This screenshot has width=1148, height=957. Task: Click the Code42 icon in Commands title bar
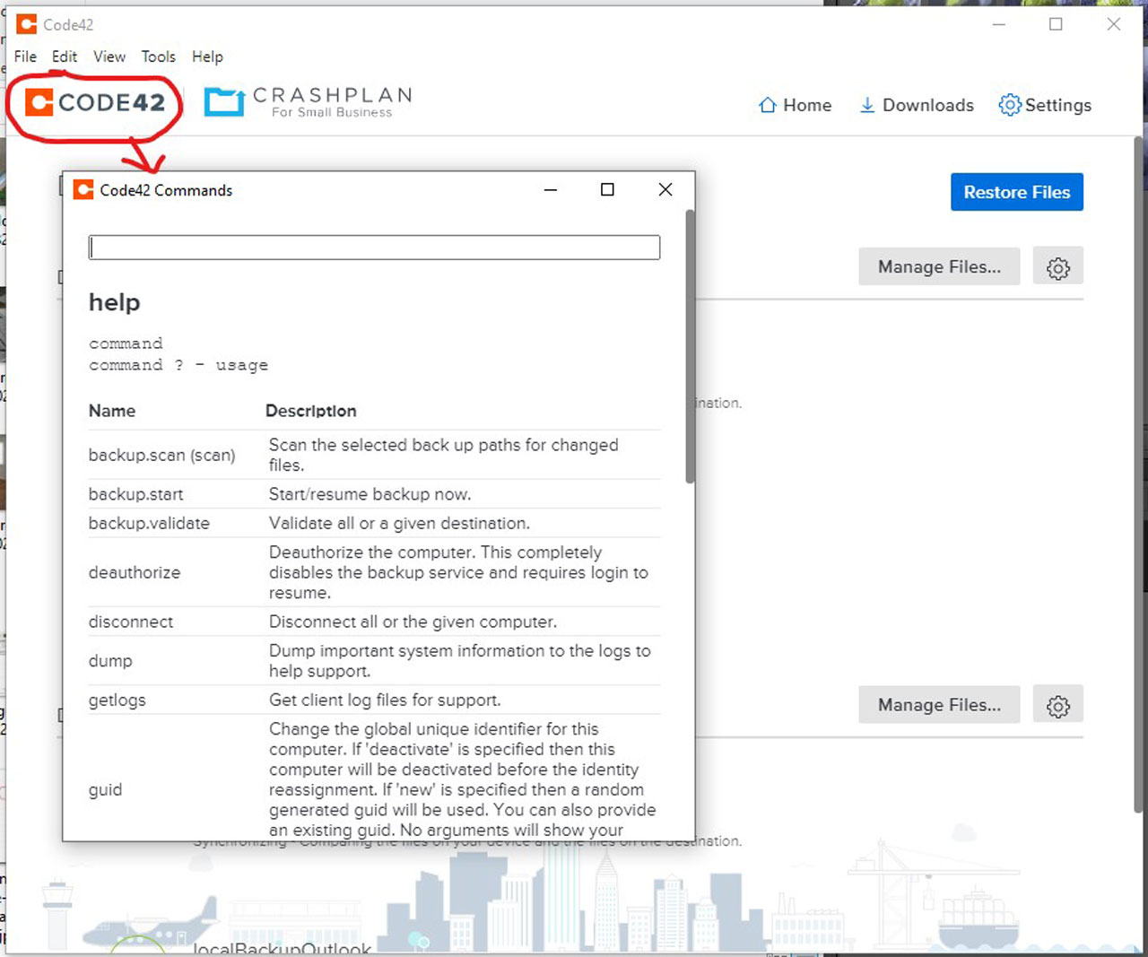pyautogui.click(x=84, y=189)
